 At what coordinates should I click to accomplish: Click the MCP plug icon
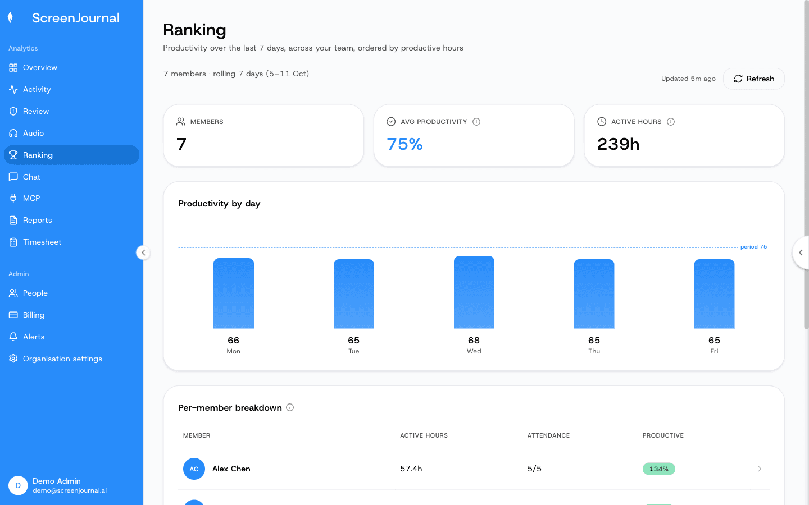(13, 198)
